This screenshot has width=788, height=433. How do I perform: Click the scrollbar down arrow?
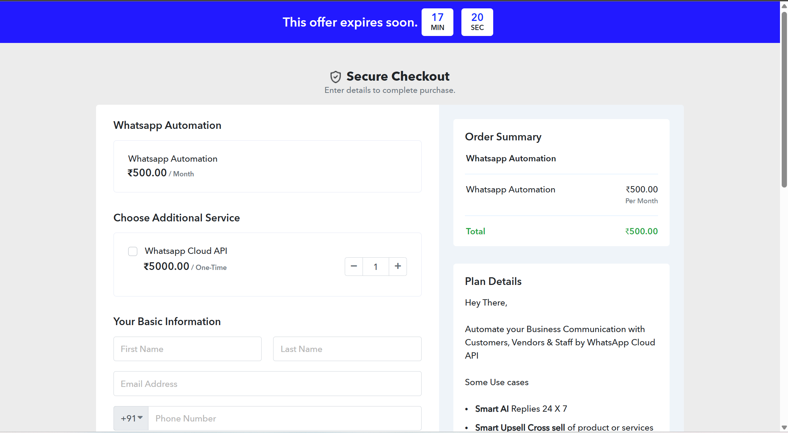tap(784, 428)
